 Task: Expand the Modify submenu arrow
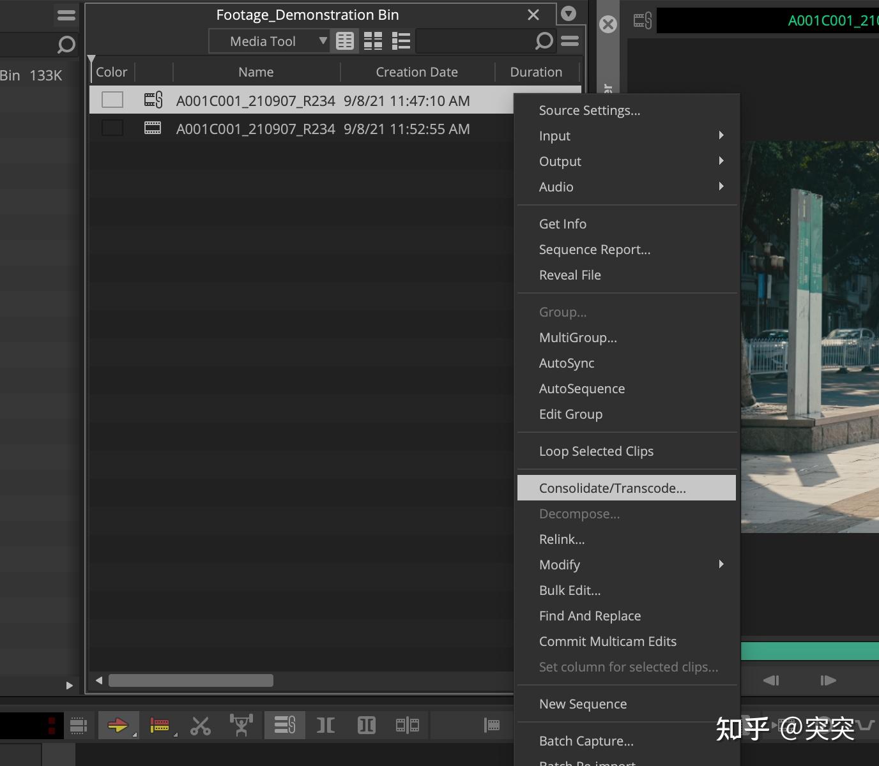(721, 564)
